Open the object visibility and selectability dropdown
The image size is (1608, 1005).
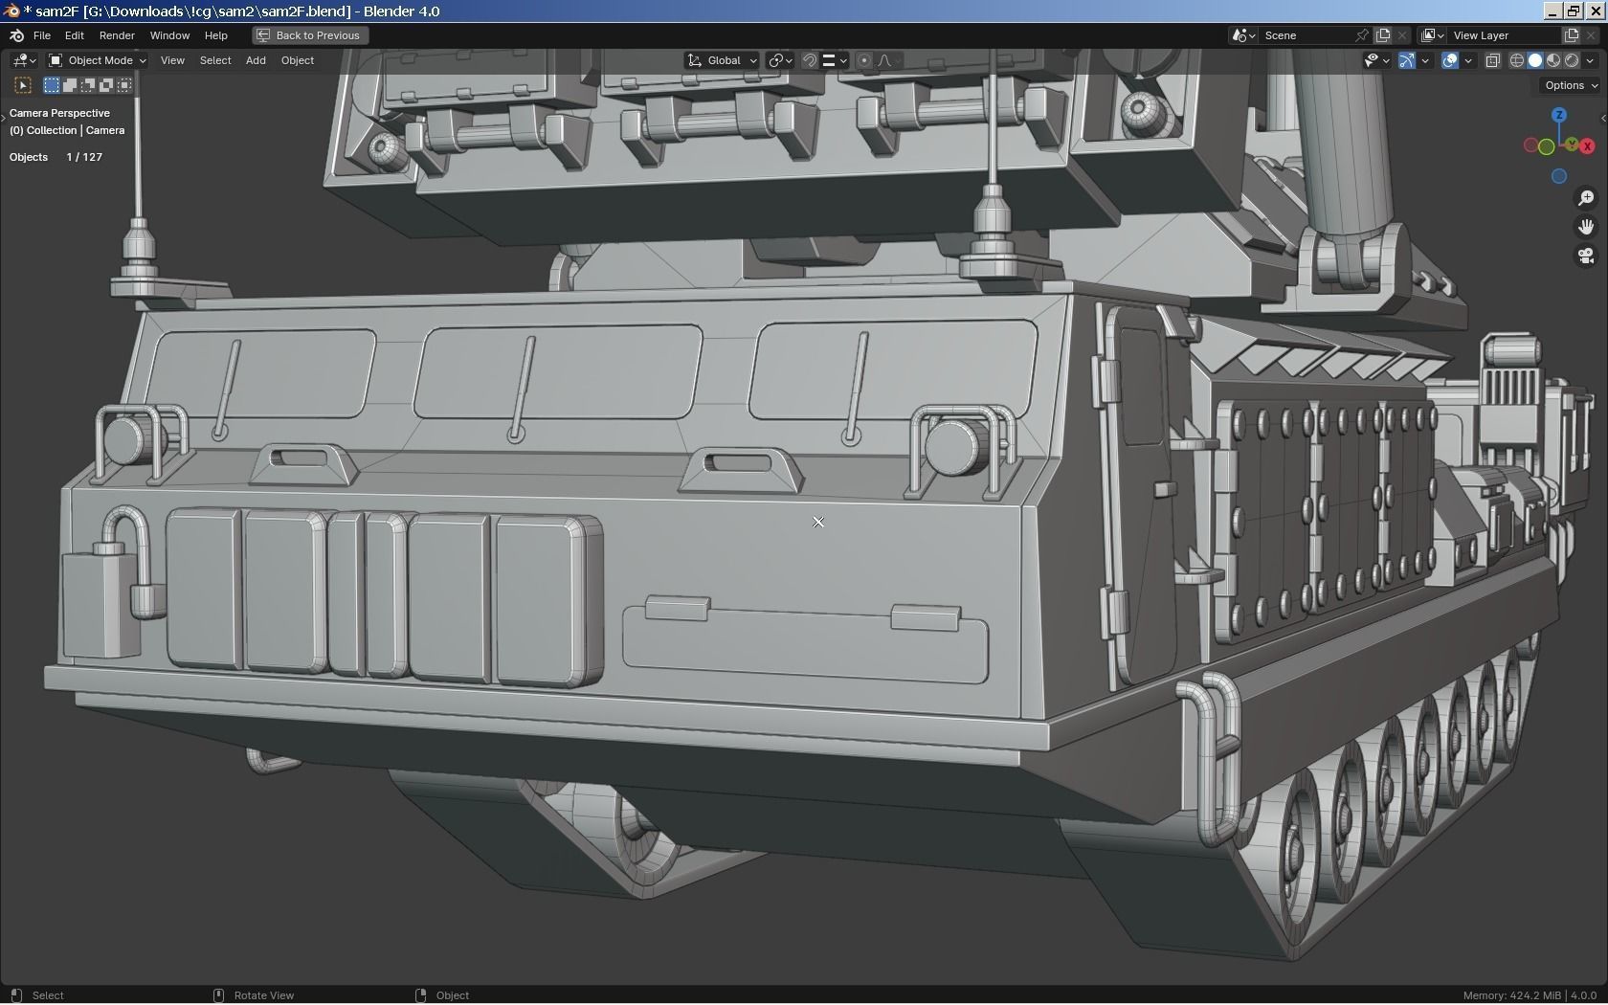pyautogui.click(x=1376, y=60)
